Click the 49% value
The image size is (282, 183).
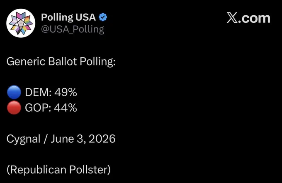point(66,92)
